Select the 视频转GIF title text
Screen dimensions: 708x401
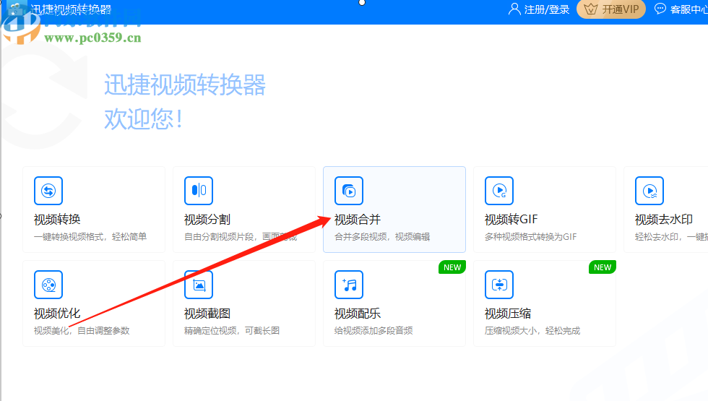click(x=511, y=220)
